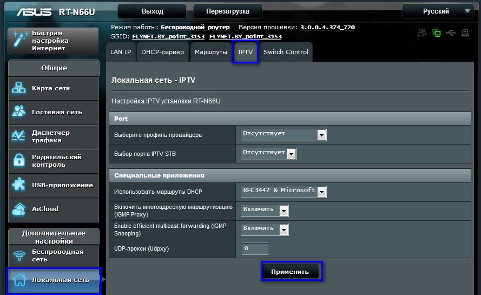Click the guest users status icon
This screenshot has height=295, width=481.
tap(422, 33)
